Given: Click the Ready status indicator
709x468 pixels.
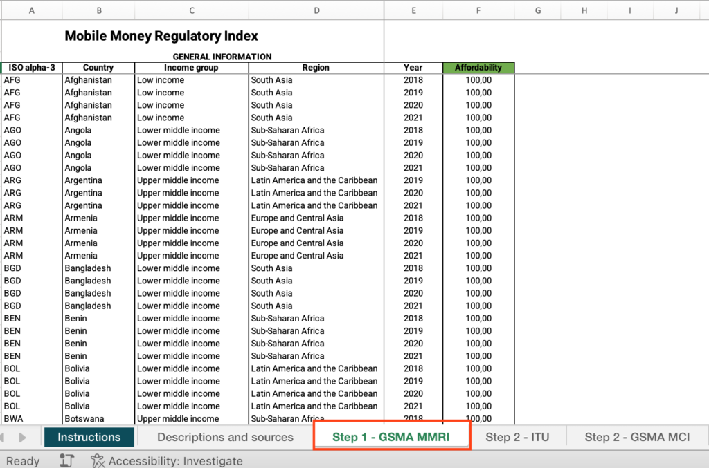Looking at the screenshot, I should point(23,461).
